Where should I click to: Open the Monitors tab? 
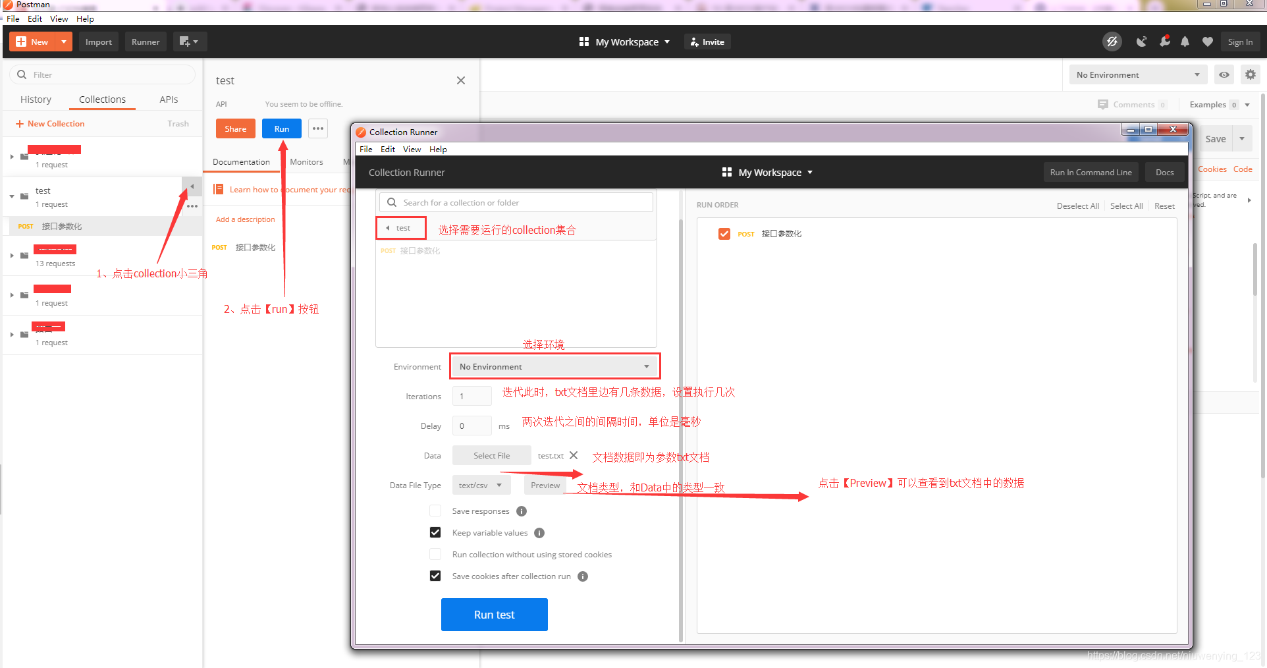pos(306,161)
